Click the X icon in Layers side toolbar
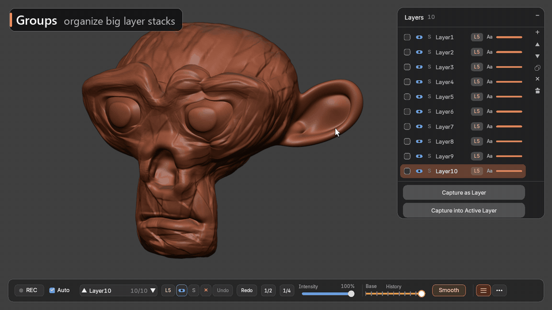The image size is (552, 310). point(537,79)
